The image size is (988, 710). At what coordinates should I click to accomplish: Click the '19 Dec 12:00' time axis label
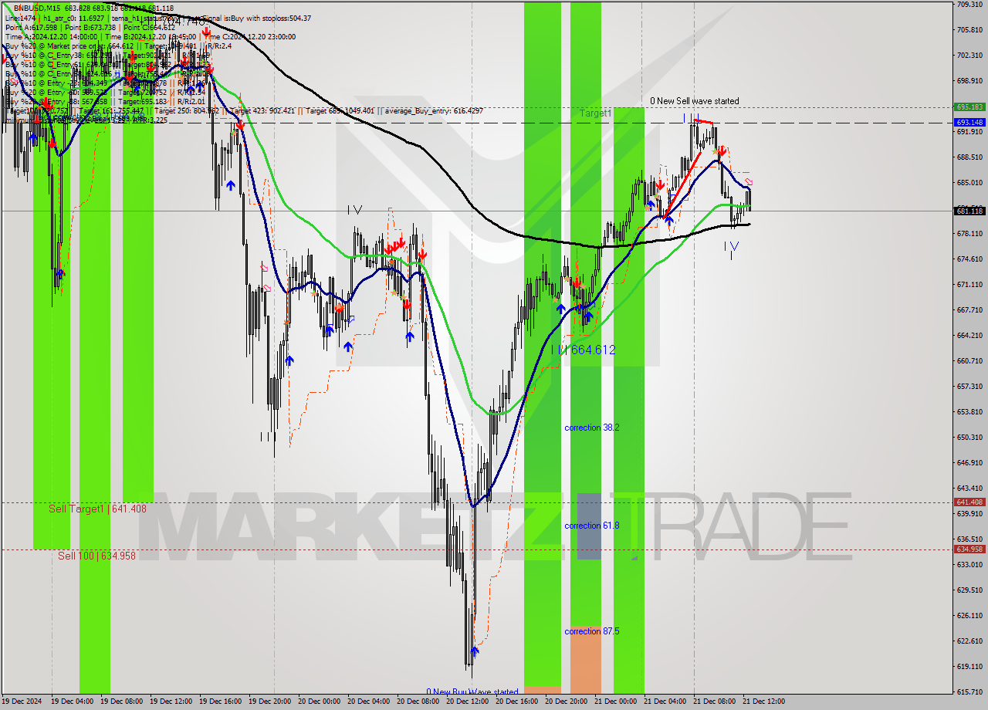(x=171, y=702)
